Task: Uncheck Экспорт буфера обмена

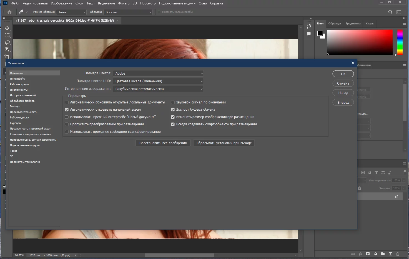Action: pos(173,110)
